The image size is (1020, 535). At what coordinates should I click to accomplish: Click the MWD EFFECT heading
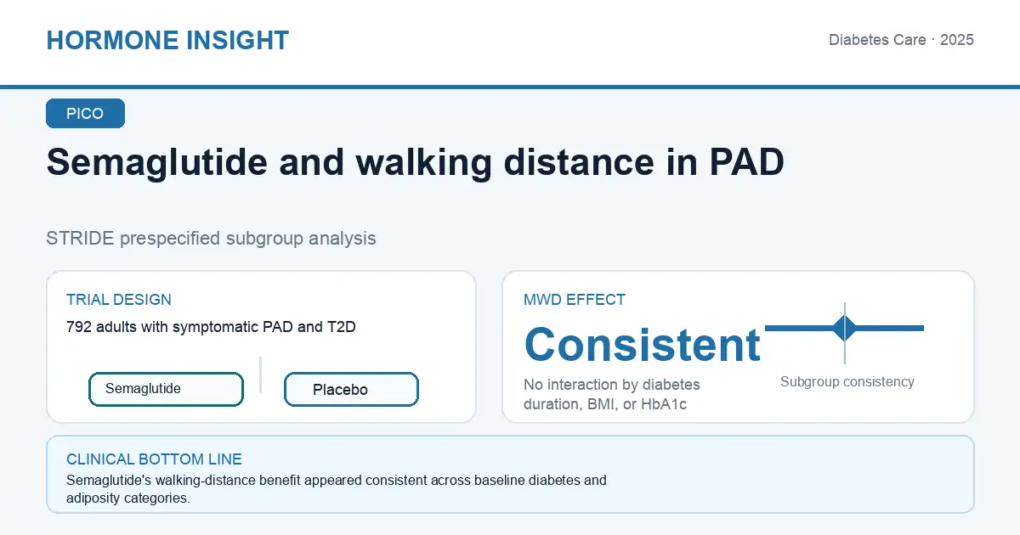[575, 300]
